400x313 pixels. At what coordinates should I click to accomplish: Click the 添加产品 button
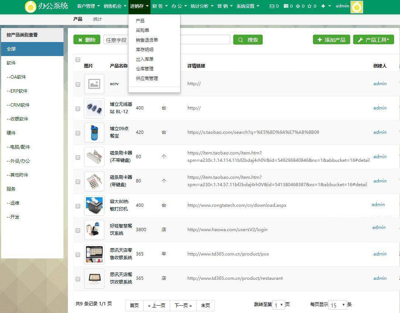pyautogui.click(x=331, y=40)
